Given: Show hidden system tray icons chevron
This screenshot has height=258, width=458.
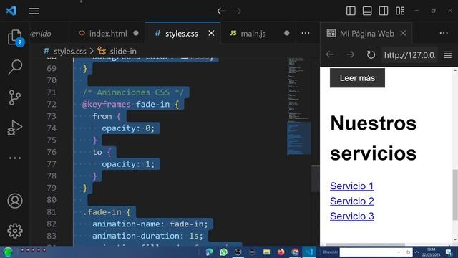Looking at the screenshot, I should 416,252.
